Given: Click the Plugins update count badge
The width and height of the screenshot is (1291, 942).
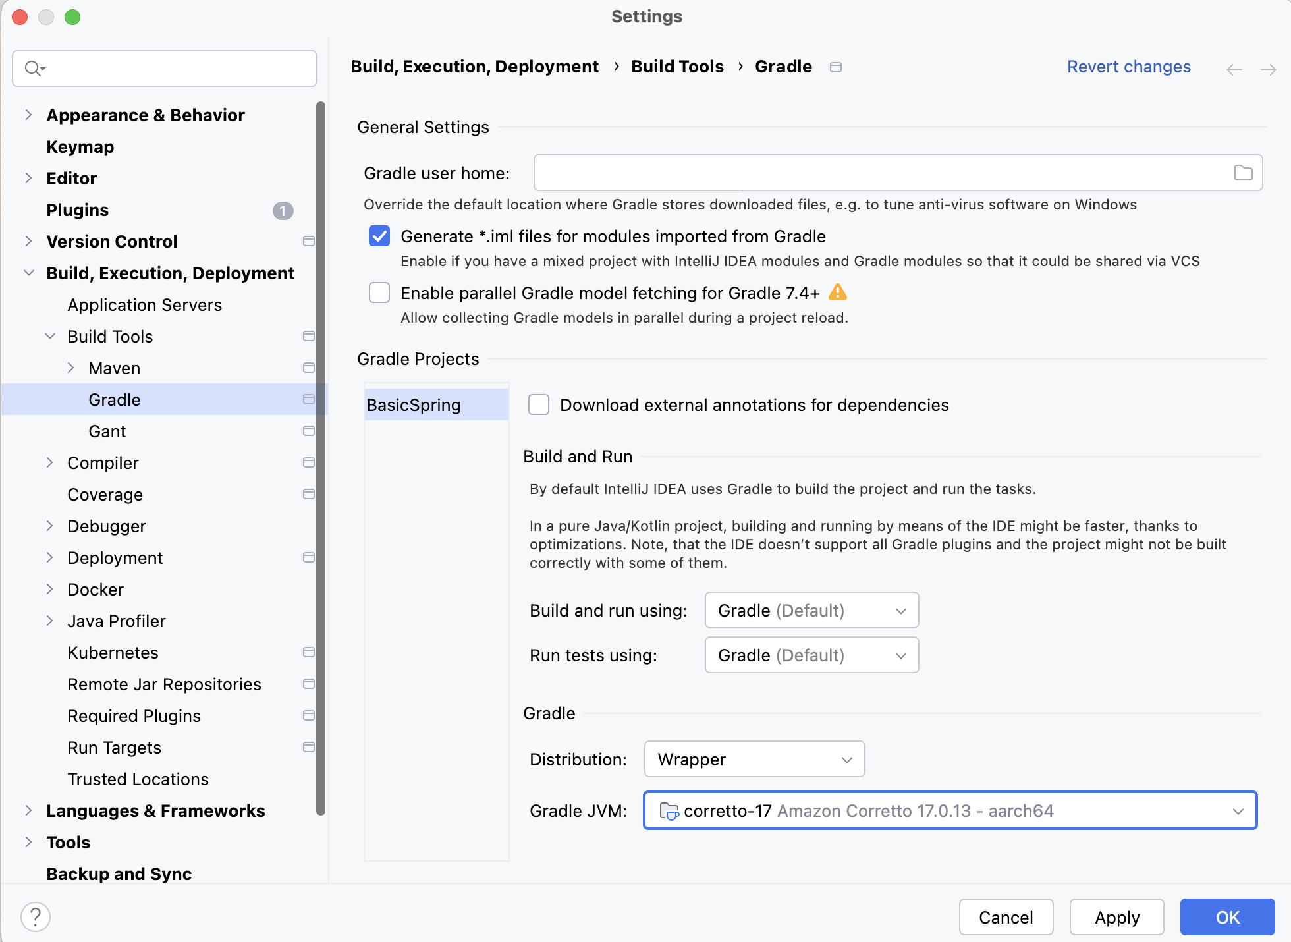Looking at the screenshot, I should click(x=283, y=210).
